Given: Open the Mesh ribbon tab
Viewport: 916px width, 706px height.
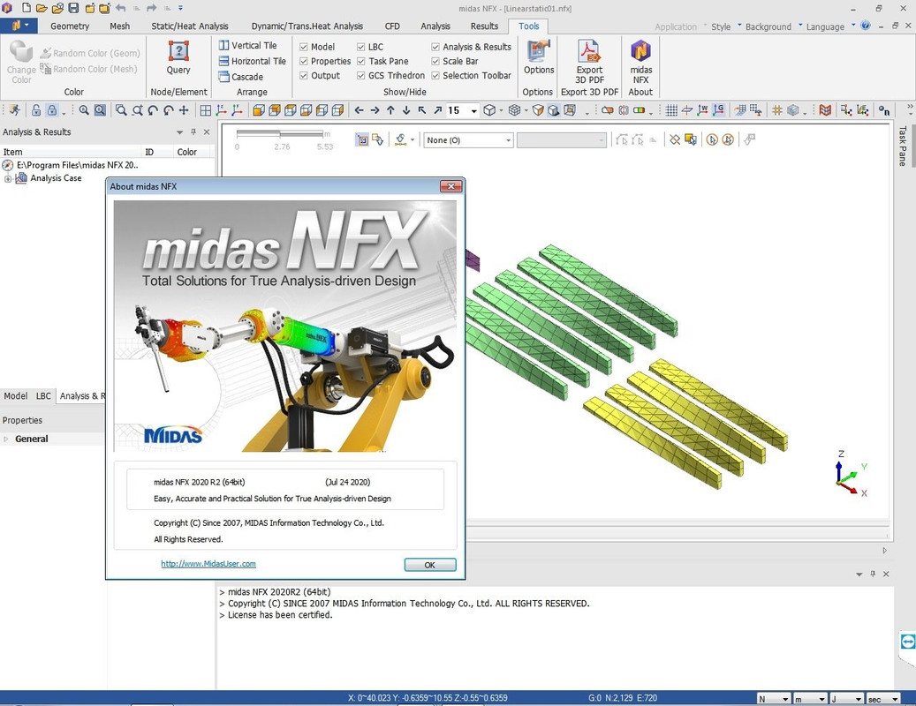Looking at the screenshot, I should point(120,26).
